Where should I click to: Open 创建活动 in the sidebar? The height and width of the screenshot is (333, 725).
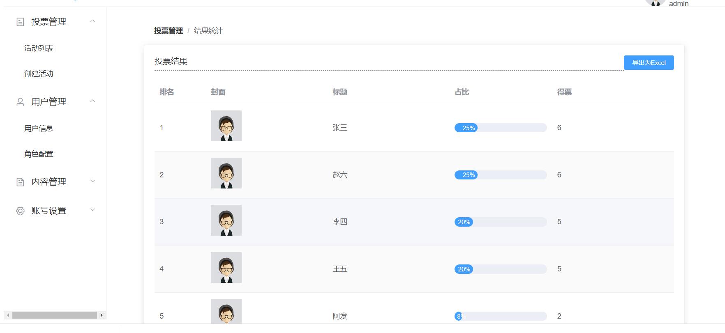coord(39,74)
